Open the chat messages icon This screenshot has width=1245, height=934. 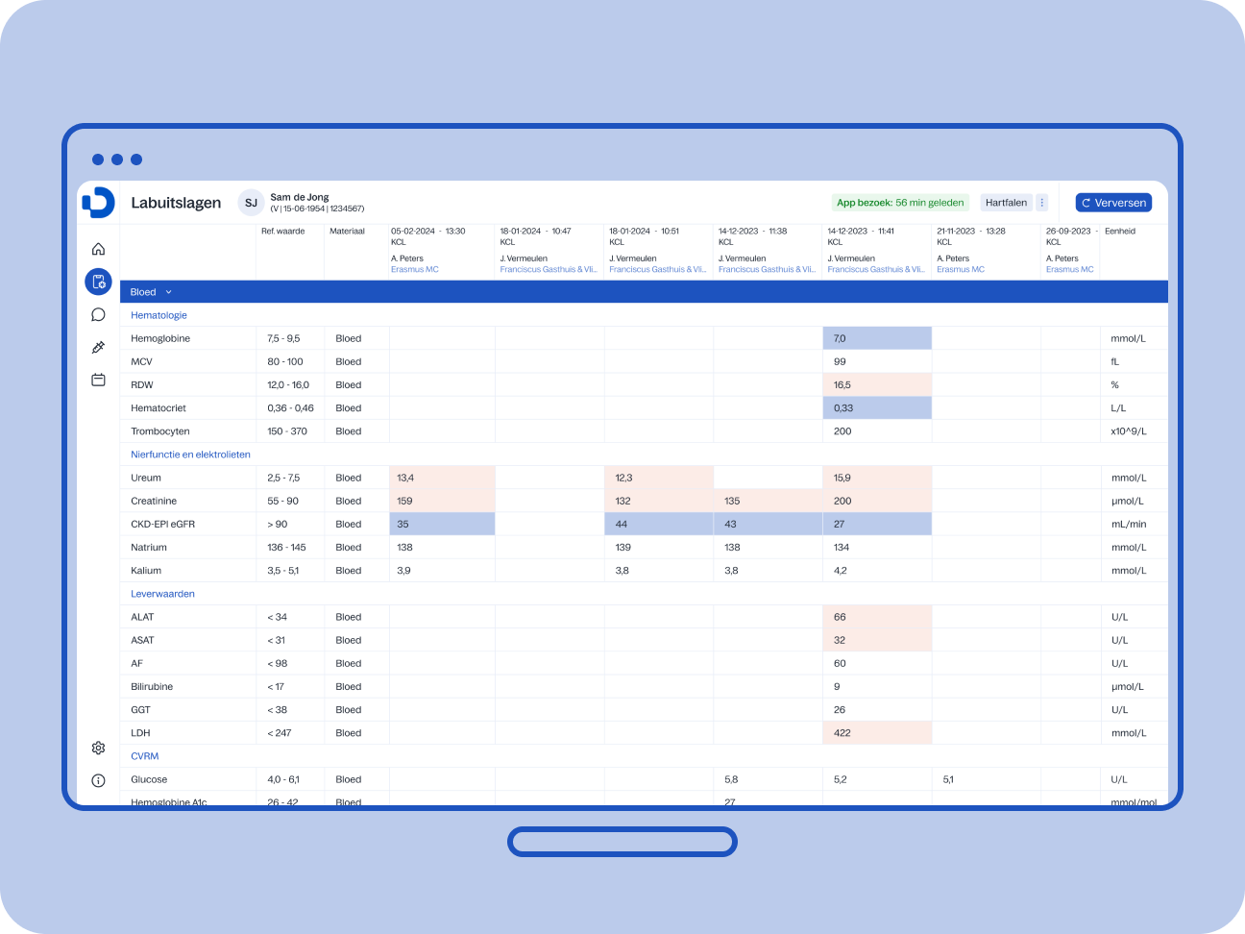[98, 314]
